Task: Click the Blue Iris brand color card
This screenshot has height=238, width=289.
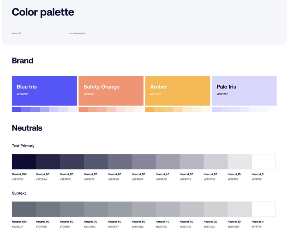Action: (44, 91)
